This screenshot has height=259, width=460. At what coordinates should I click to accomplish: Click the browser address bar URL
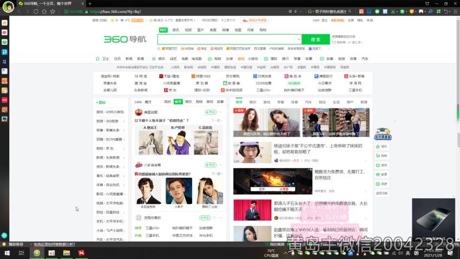(x=116, y=11)
